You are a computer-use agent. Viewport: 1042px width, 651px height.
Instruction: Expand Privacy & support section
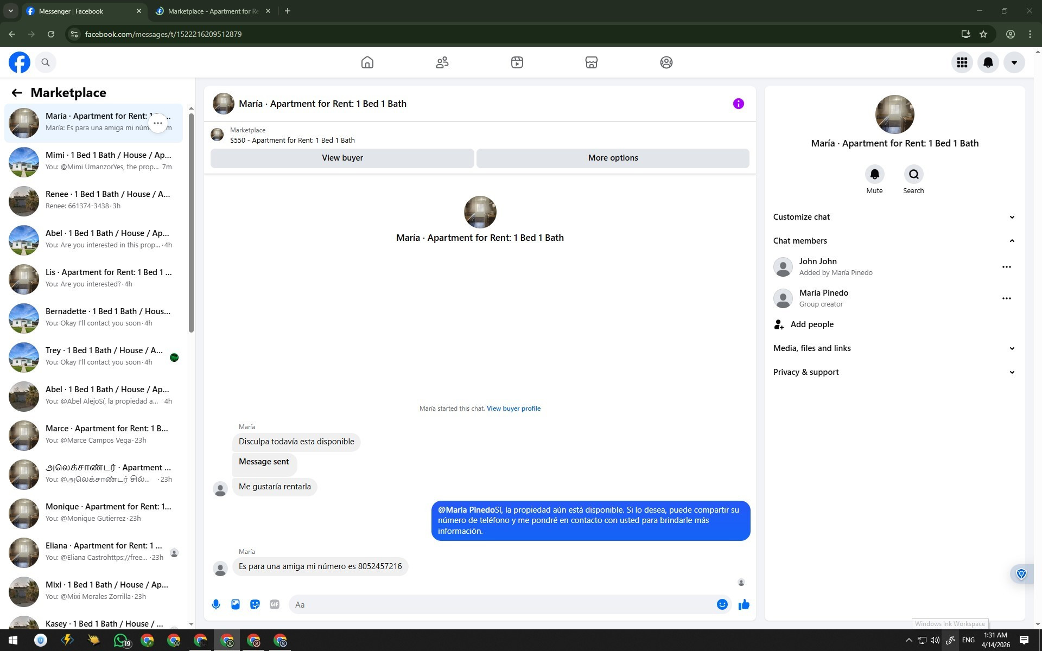click(x=1012, y=372)
